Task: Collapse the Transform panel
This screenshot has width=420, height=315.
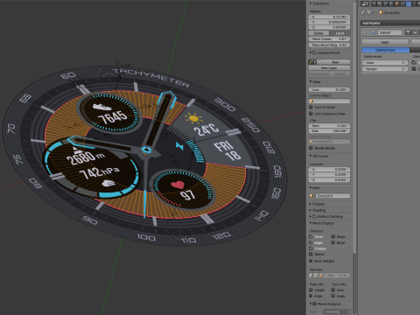Action: coord(311,3)
